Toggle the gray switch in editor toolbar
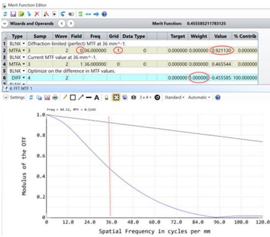Screen dimensions: 270x237 pyautogui.click(x=70, y=14)
